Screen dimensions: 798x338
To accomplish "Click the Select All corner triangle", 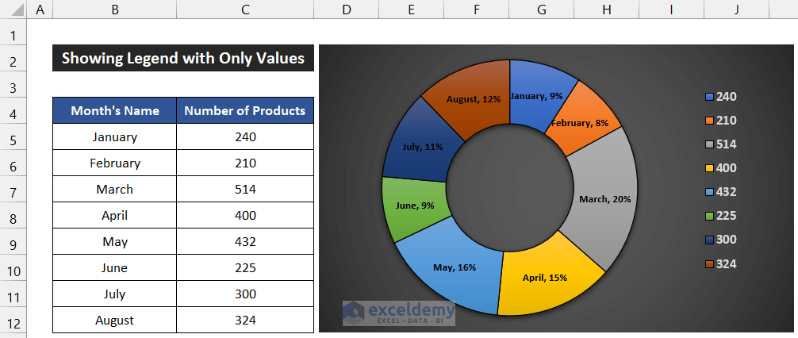I will click(13, 10).
